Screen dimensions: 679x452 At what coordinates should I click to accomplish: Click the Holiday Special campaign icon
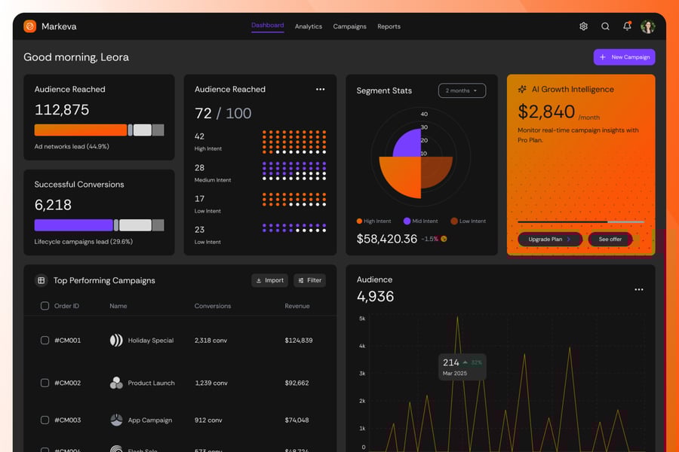(116, 341)
